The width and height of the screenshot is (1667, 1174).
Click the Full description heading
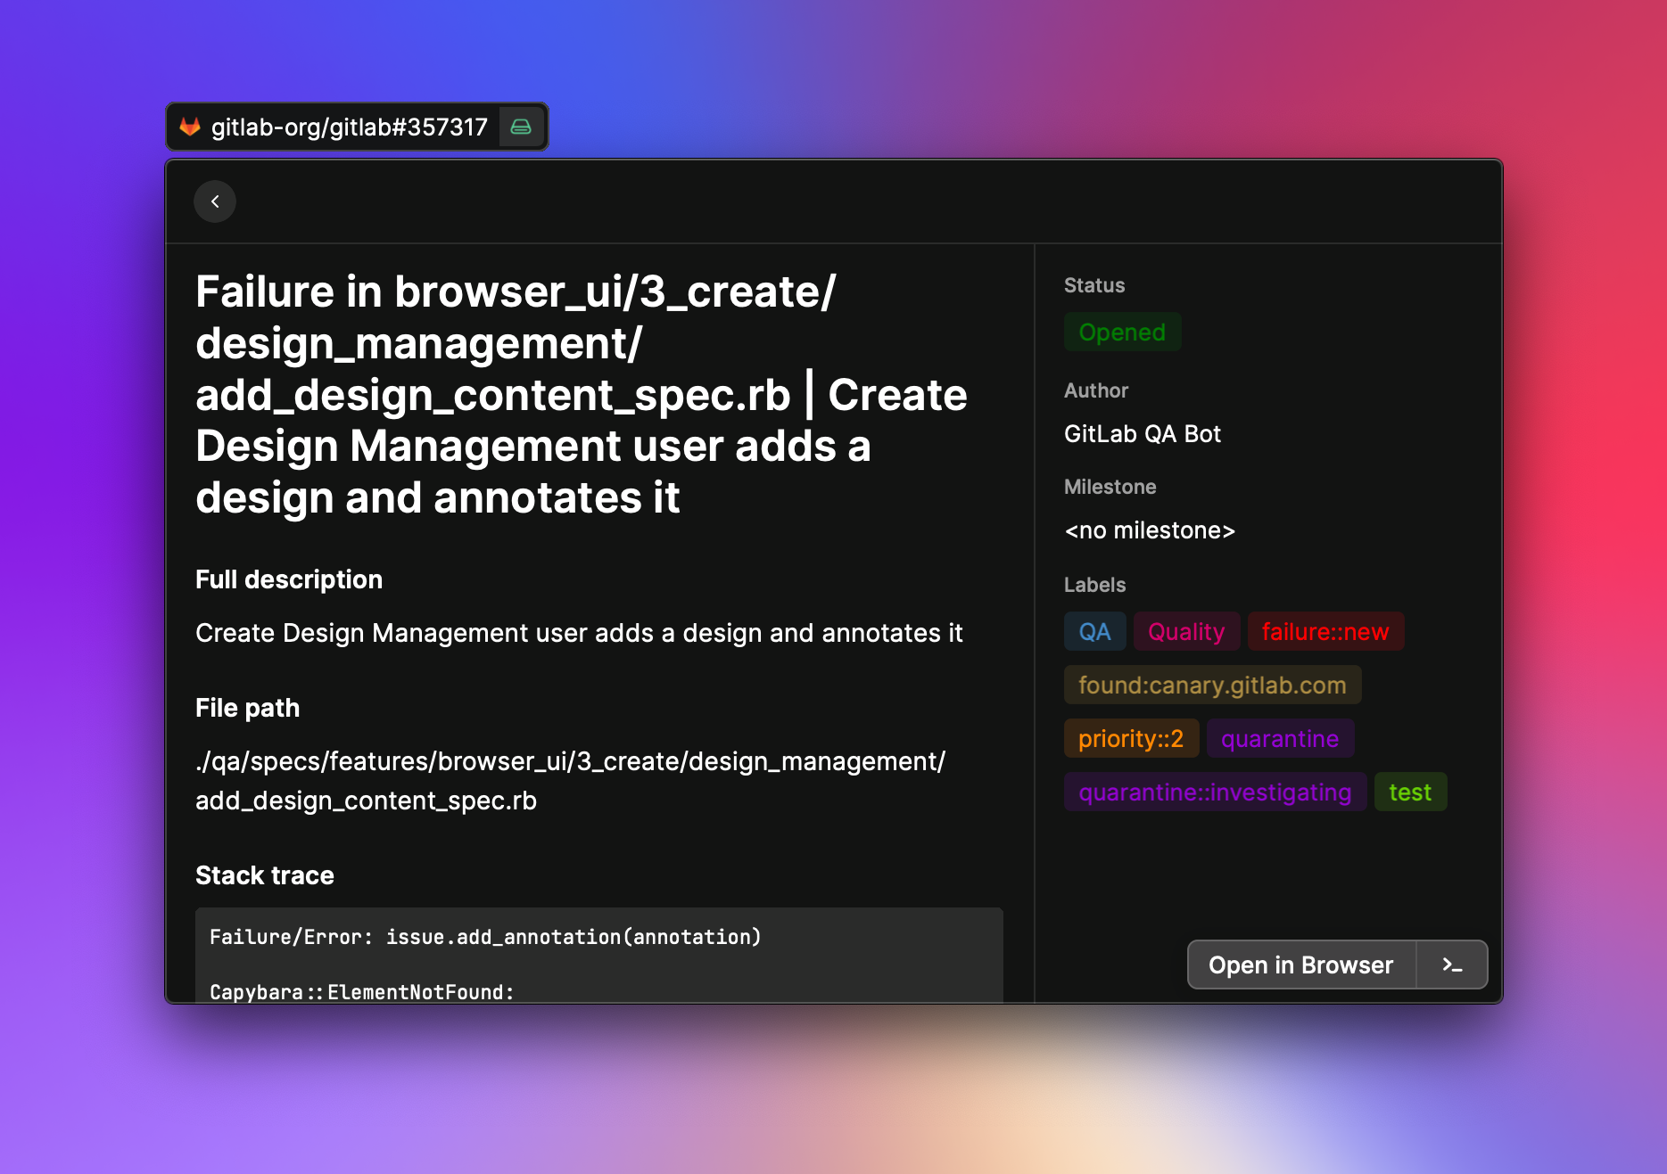pos(289,579)
